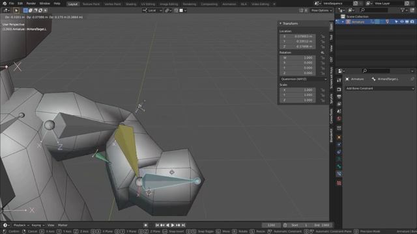
Task: Open the 3D viewport editor type dropdown
Action: [x=6, y=10]
